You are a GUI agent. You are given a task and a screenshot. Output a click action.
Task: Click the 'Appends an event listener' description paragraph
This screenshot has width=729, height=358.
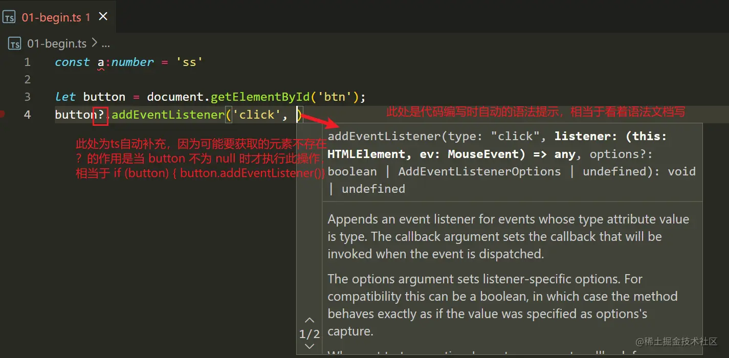click(x=509, y=237)
